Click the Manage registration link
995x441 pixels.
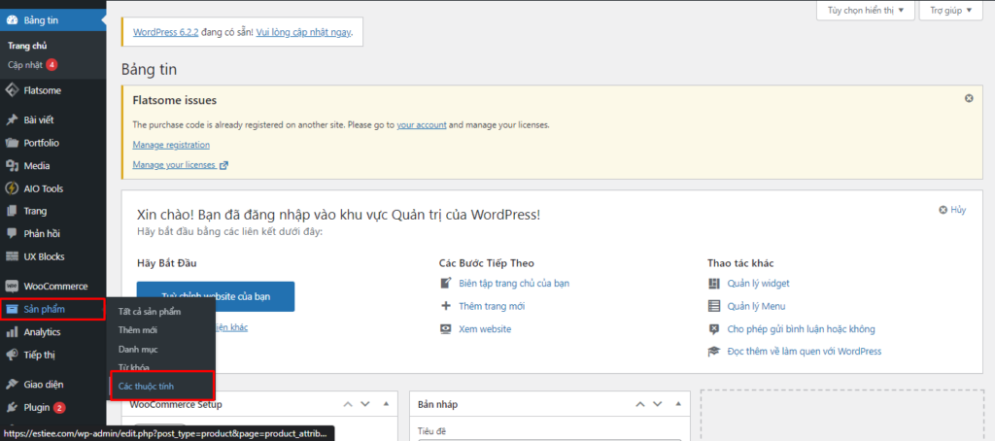[171, 145]
